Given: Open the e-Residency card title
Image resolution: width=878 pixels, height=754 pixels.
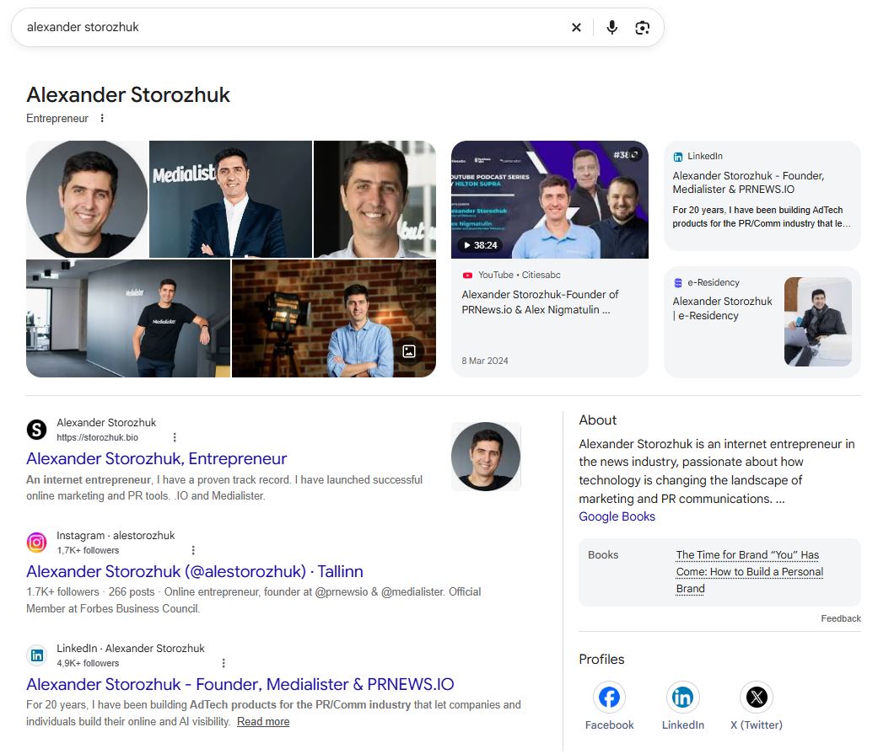Looking at the screenshot, I should 722,308.
